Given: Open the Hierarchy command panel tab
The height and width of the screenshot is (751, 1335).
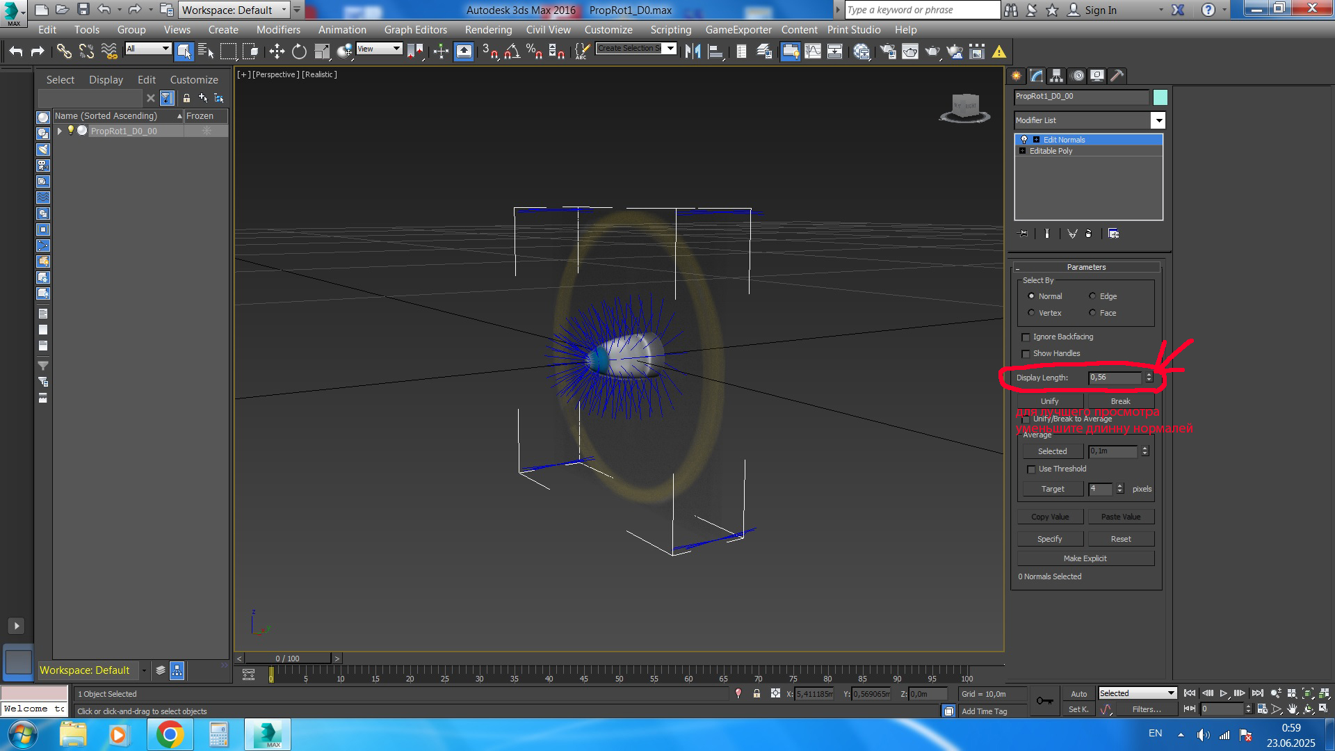Looking at the screenshot, I should click(1056, 76).
